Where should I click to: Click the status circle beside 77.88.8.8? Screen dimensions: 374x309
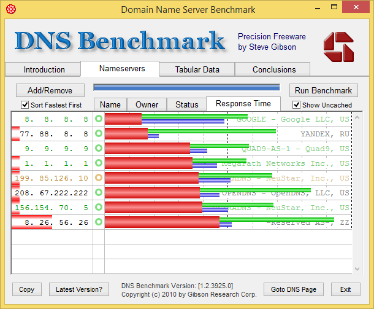(x=98, y=133)
